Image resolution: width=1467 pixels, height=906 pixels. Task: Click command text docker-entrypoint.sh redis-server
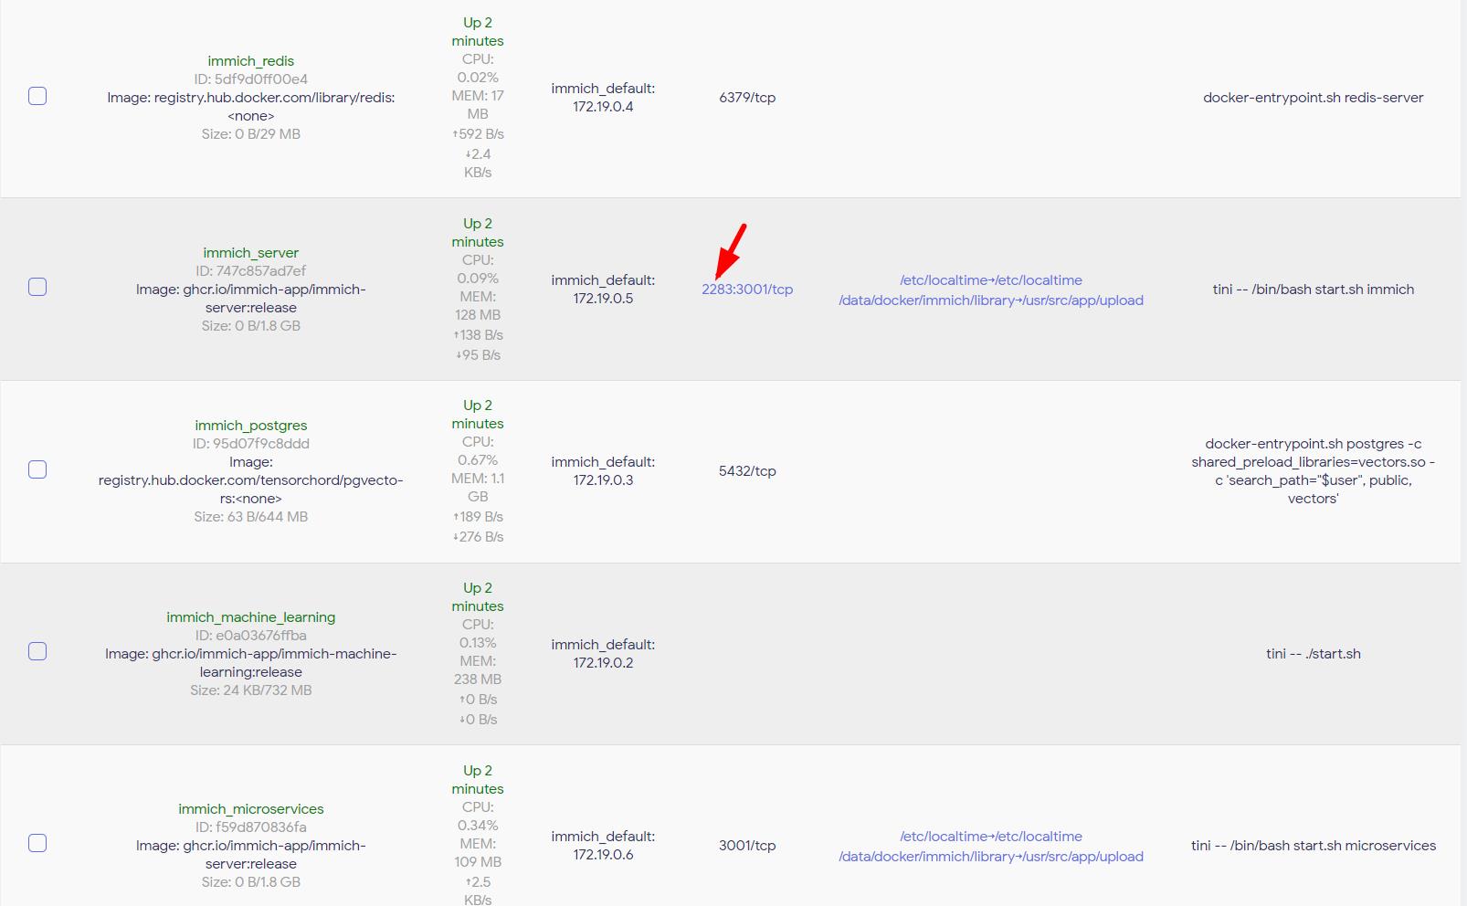[x=1313, y=98]
